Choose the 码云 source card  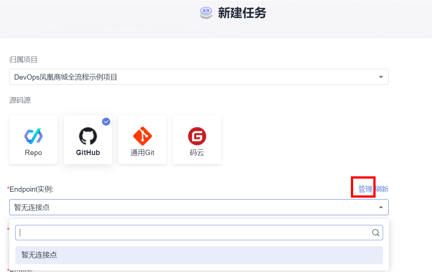click(197, 140)
